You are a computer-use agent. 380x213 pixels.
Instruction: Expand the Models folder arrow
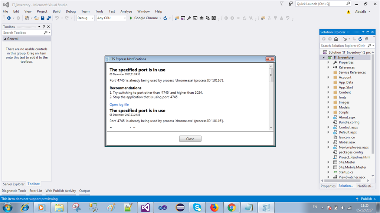click(x=328, y=107)
